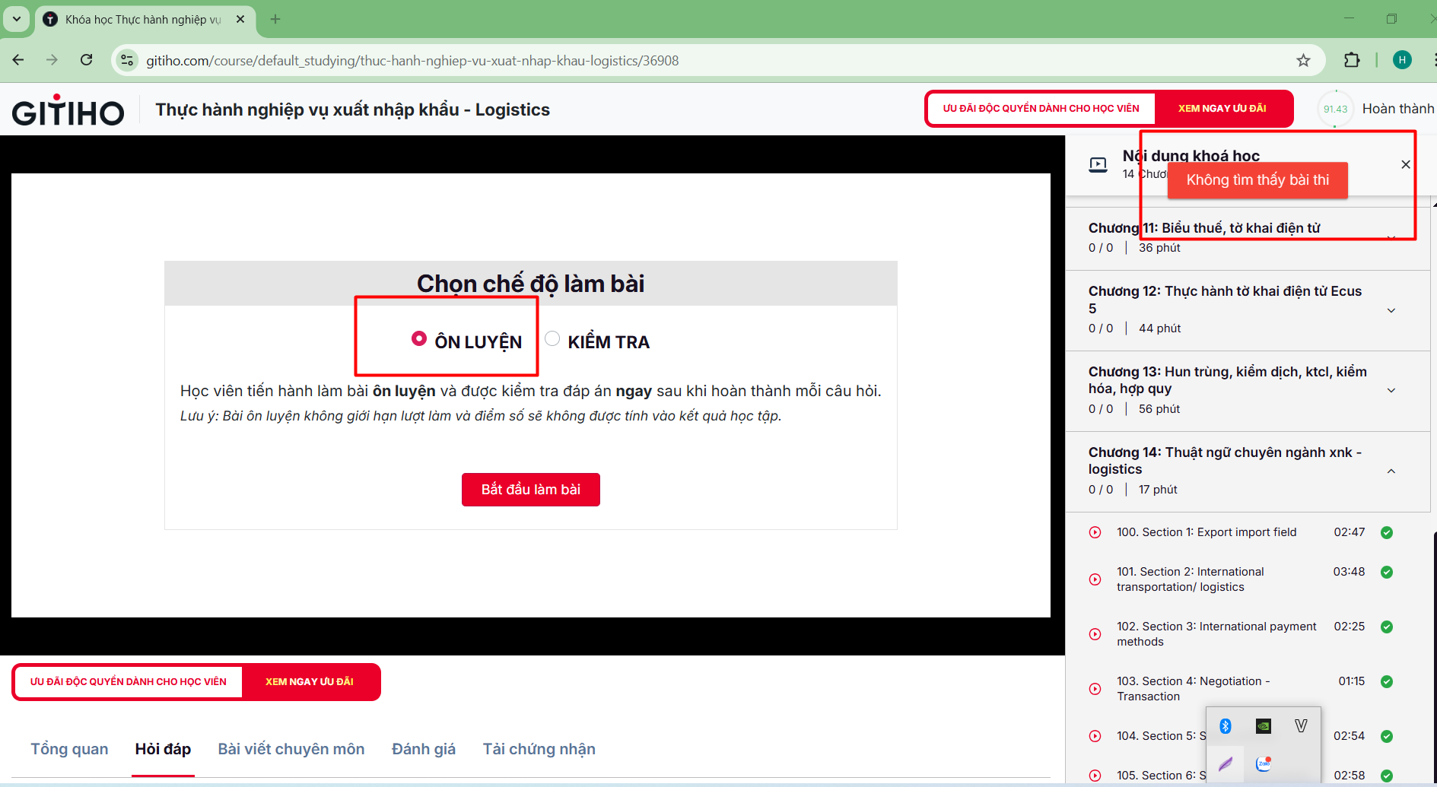The width and height of the screenshot is (1437, 787).
Task: Select the Khóa học Thực hành browser tab
Action: click(145, 19)
